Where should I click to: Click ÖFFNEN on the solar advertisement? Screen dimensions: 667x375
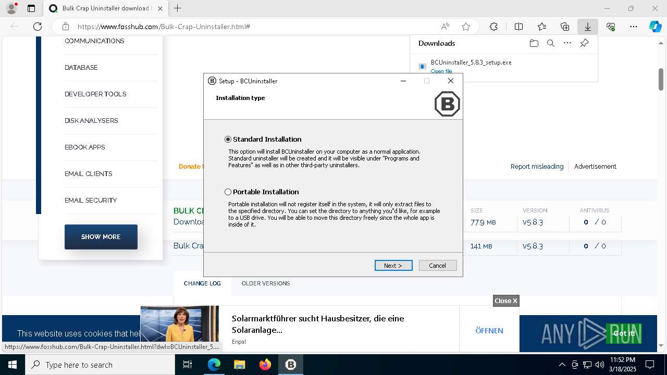point(489,331)
